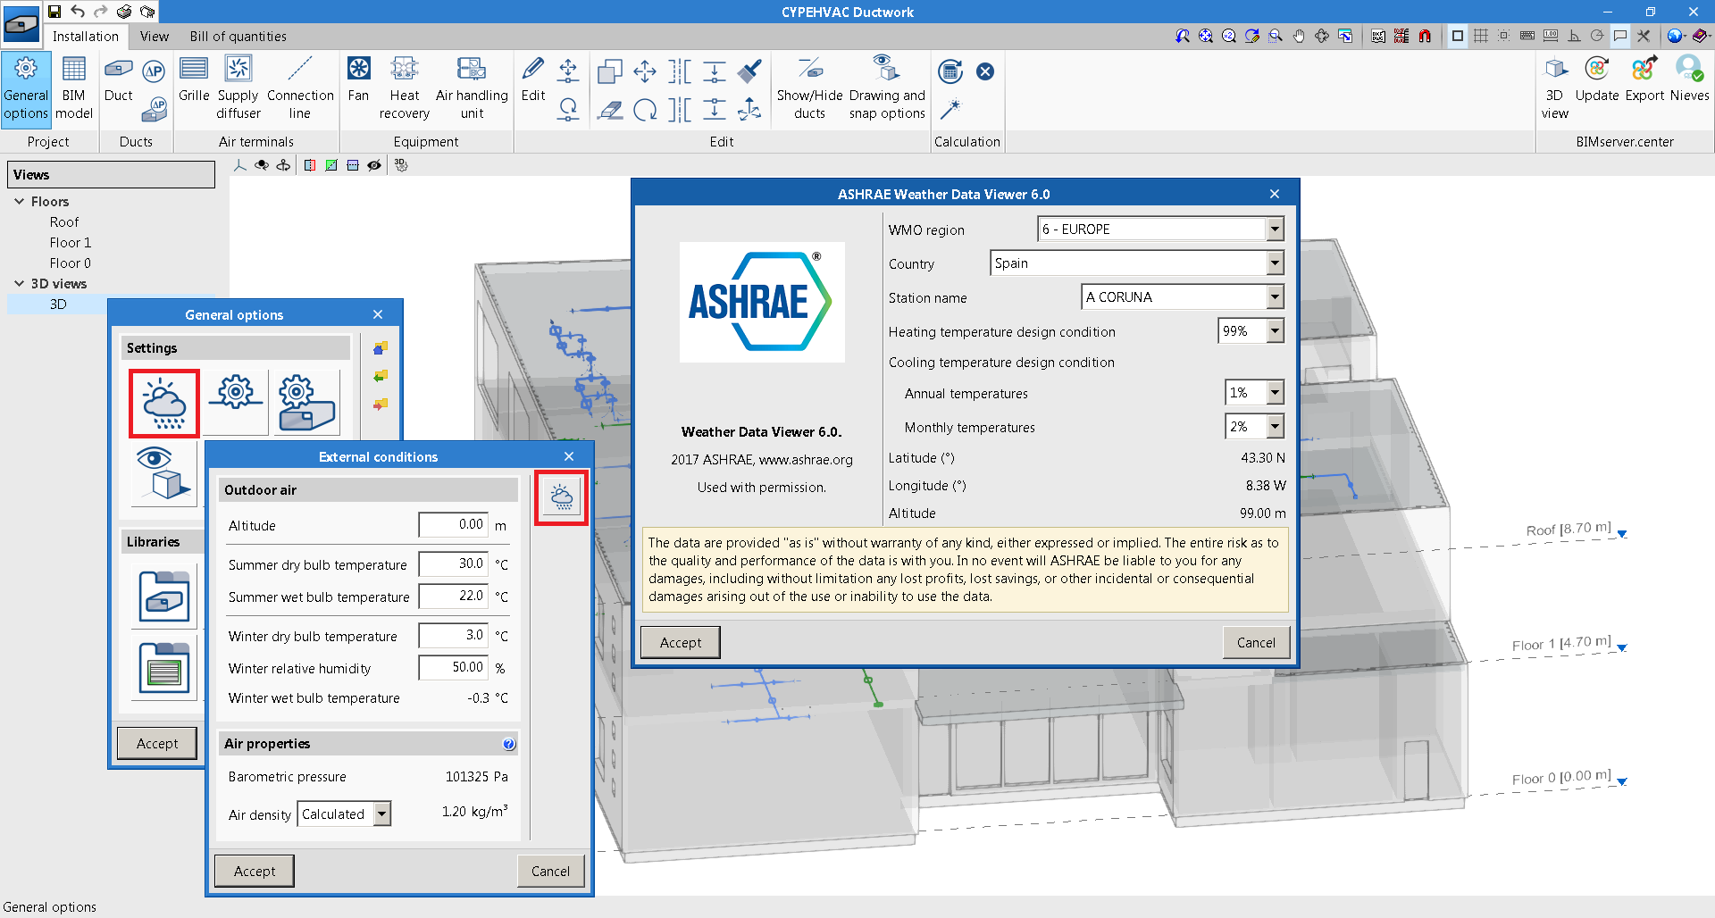This screenshot has width=1715, height=918.
Task: Open the middle gear settings icon
Action: tap(235, 403)
